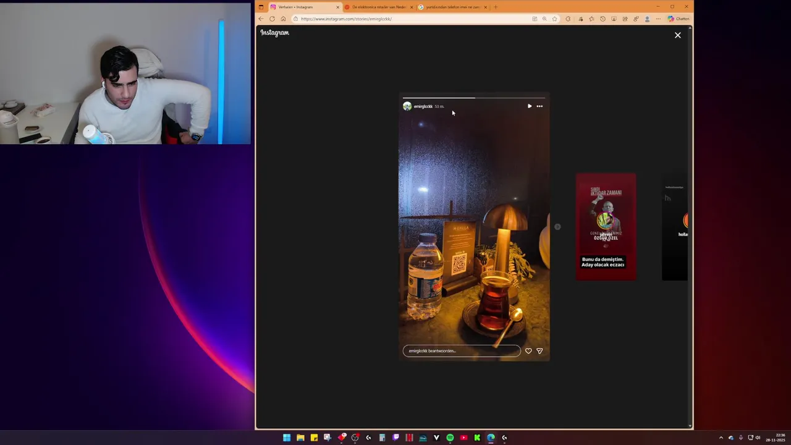
Task: Open volume control from the tray
Action: (x=758, y=438)
